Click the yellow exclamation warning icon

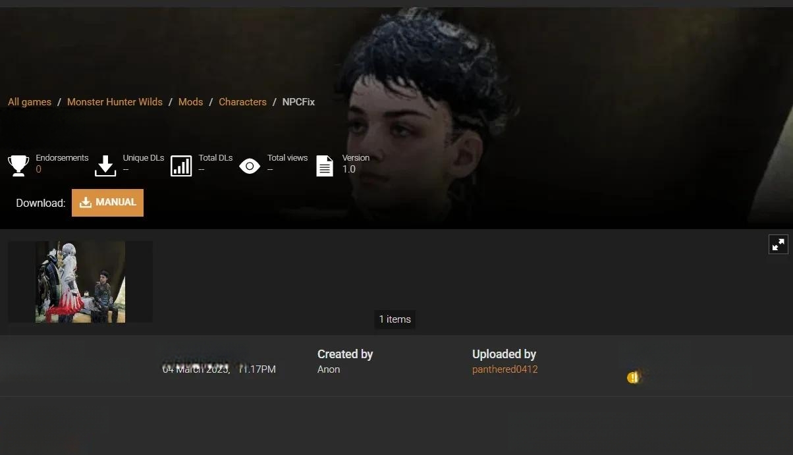[x=633, y=377]
